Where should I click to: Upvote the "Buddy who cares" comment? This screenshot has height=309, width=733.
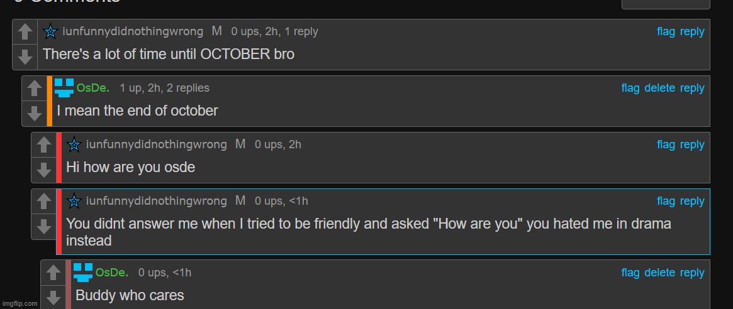coord(53,273)
